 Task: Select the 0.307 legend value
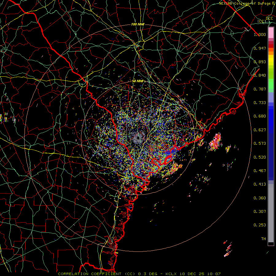[x=260, y=212]
